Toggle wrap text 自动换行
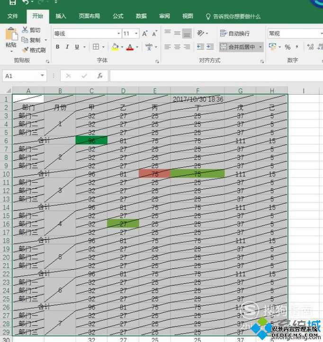This screenshot has width=323, height=342. click(x=235, y=34)
